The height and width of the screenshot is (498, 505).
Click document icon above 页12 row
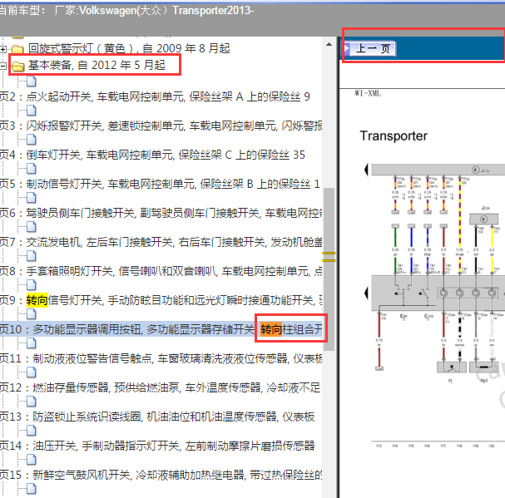(x=32, y=372)
